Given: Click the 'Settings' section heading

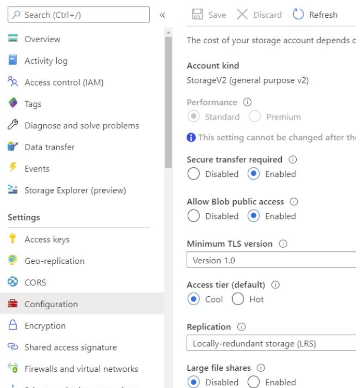Looking at the screenshot, I should (x=24, y=217).
